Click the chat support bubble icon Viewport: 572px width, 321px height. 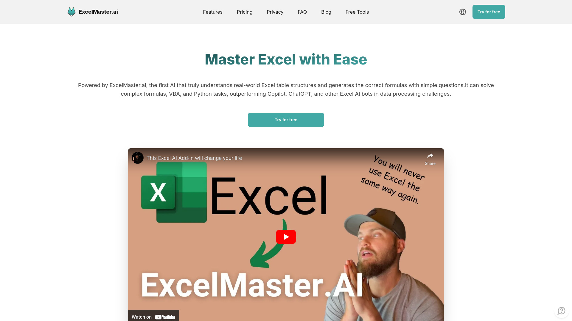(x=561, y=310)
